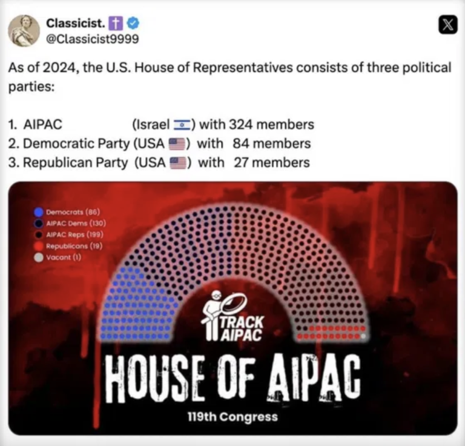
Task: Click the red Republicans seat rows in hemicycle
Action: coord(331,332)
